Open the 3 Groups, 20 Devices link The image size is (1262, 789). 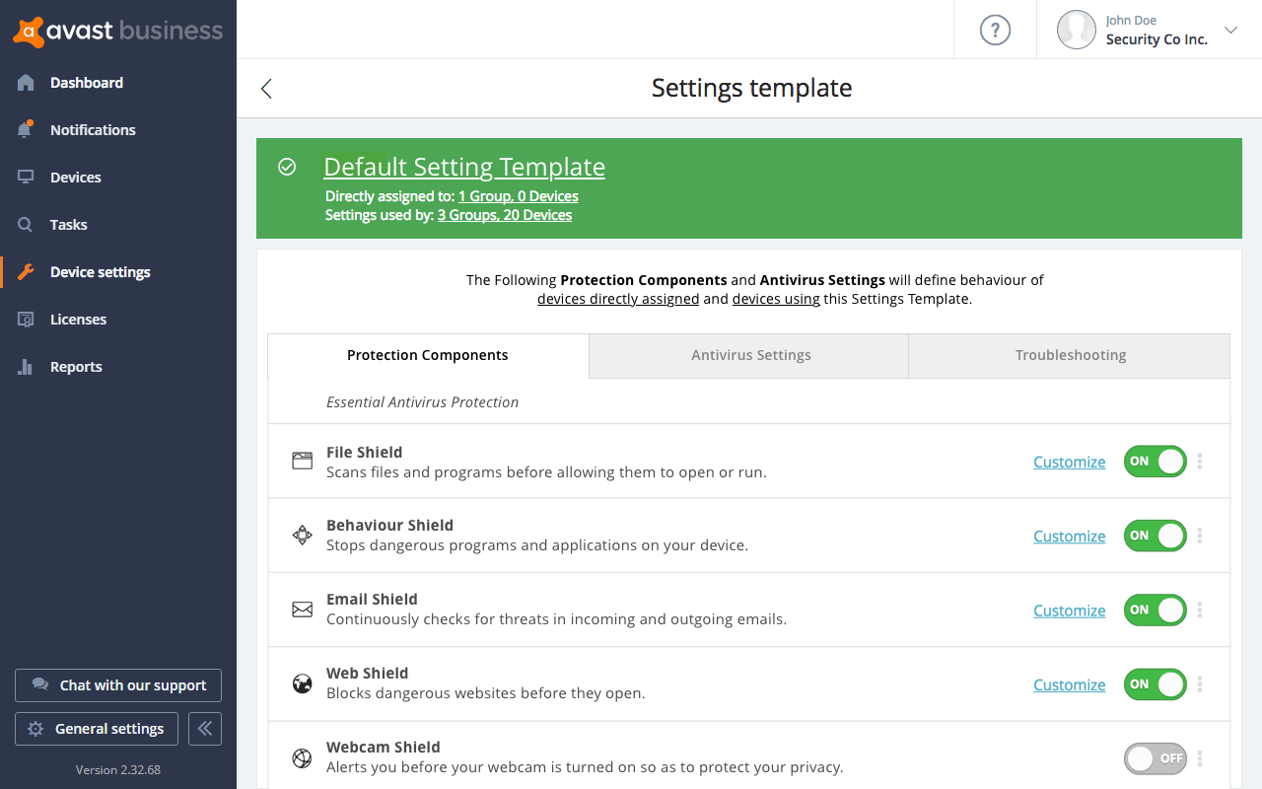pyautogui.click(x=504, y=214)
